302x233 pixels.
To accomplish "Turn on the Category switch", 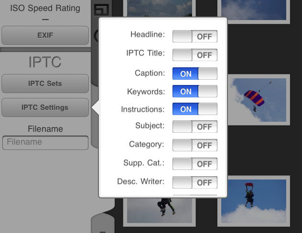I will tap(194, 145).
